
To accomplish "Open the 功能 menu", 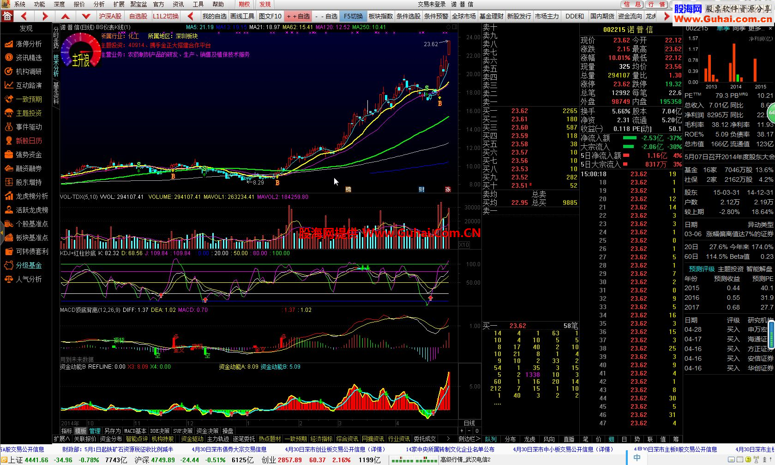I will tap(40, 4).
